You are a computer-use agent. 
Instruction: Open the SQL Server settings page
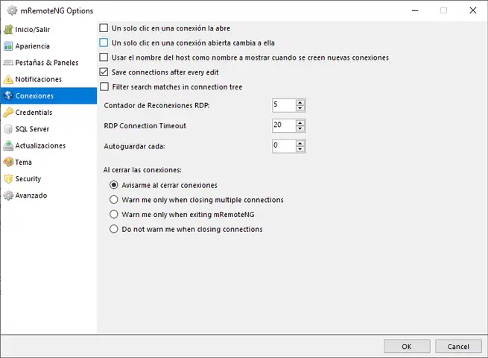48,129
